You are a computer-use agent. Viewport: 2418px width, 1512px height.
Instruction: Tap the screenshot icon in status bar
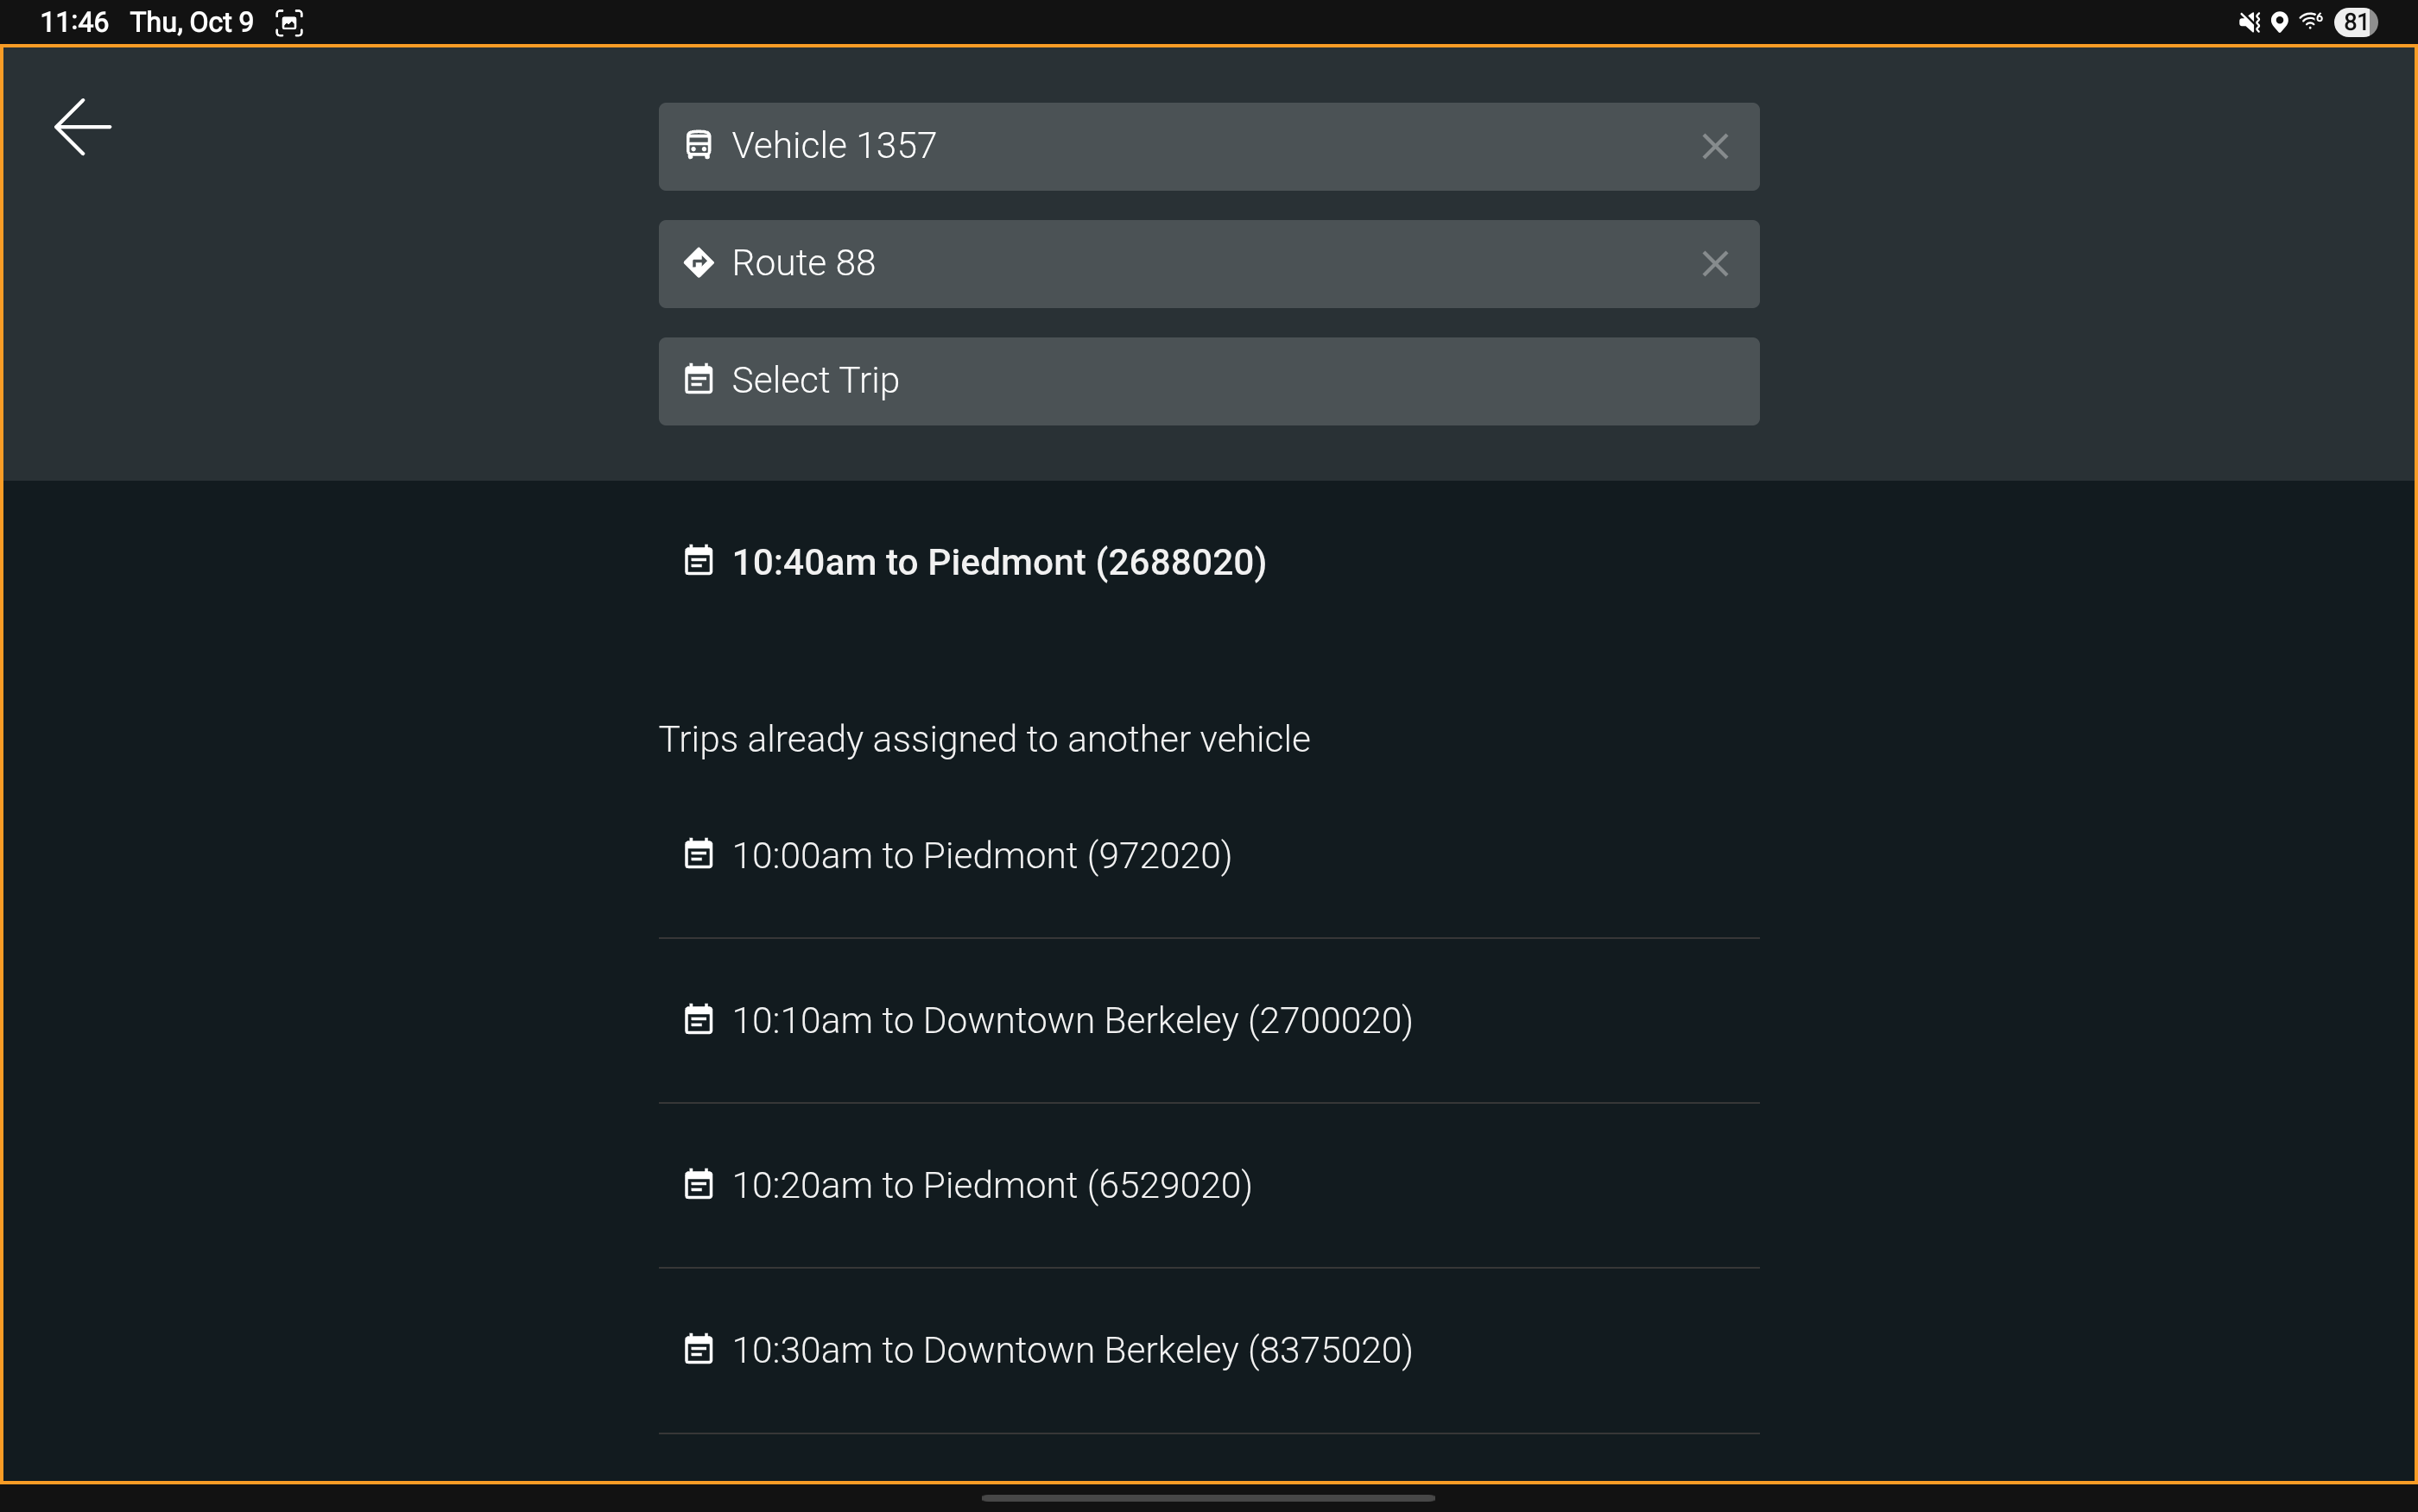(289, 22)
